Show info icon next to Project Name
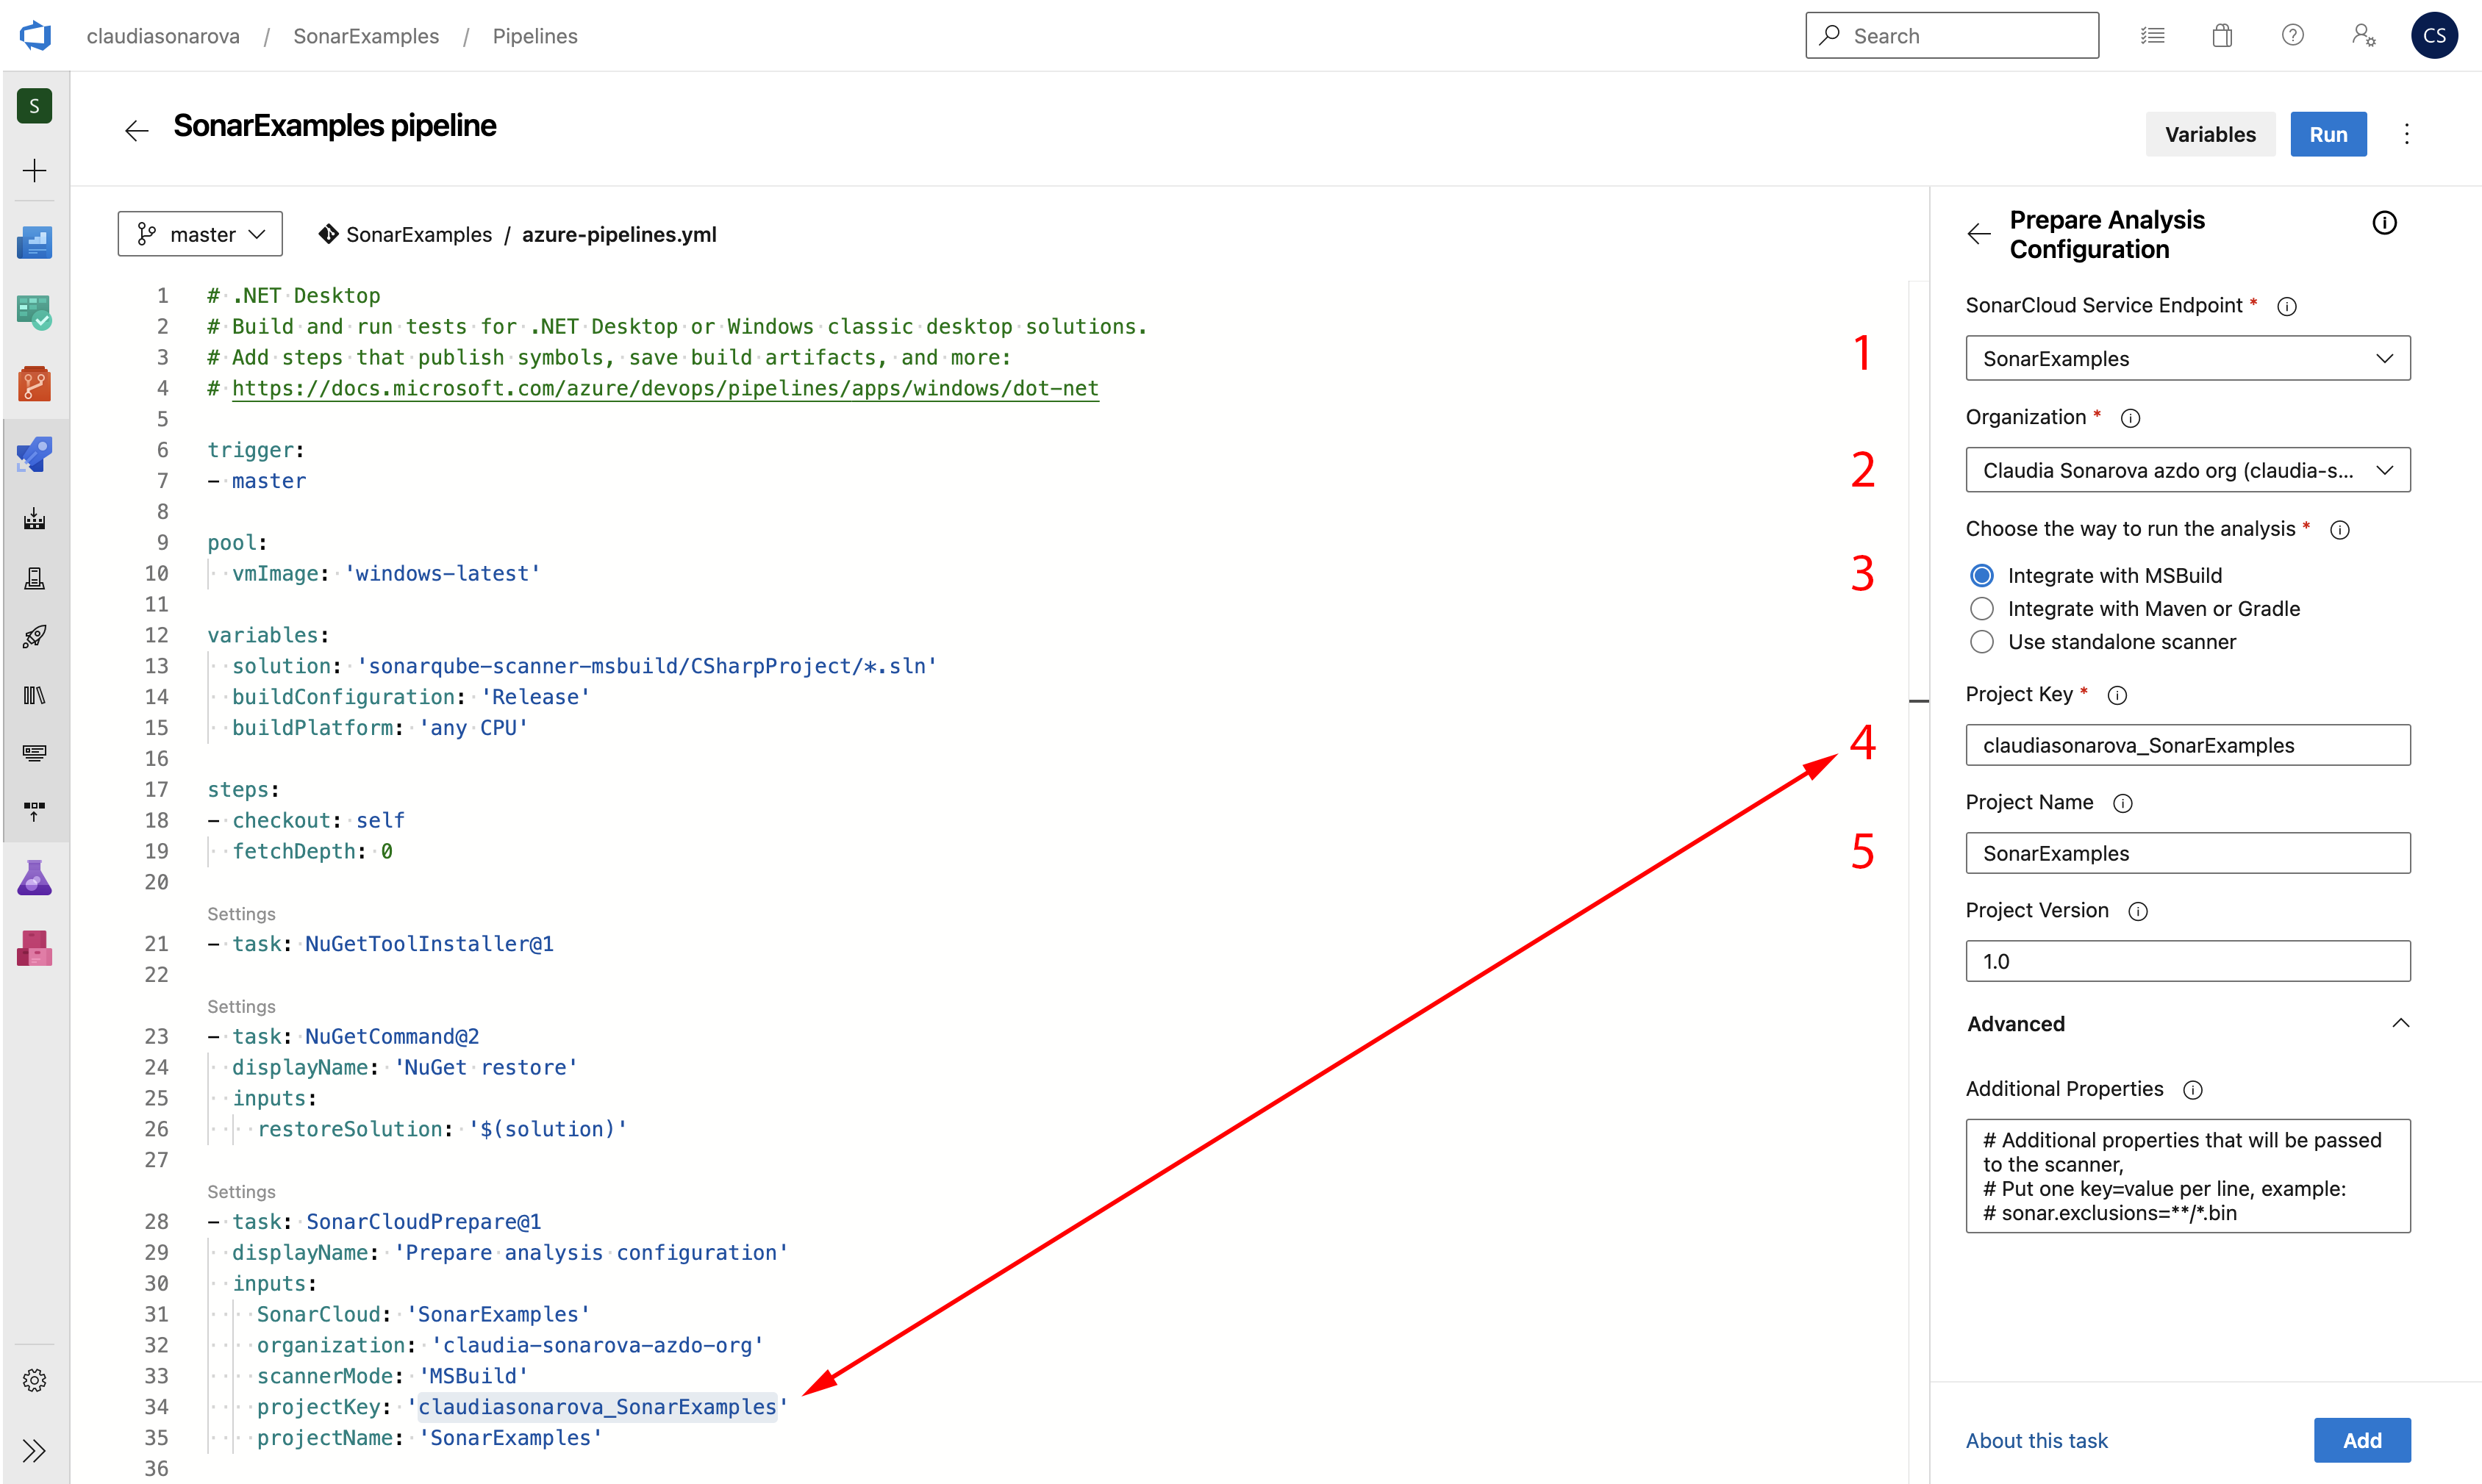The height and width of the screenshot is (1484, 2482). 2123,804
